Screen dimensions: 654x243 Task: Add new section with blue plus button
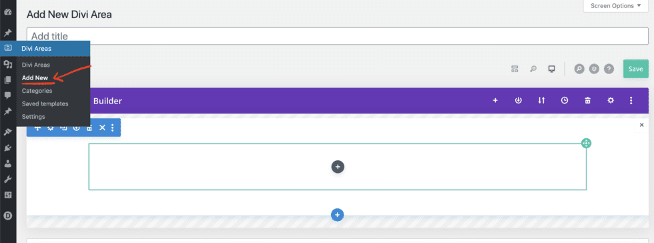point(338,215)
